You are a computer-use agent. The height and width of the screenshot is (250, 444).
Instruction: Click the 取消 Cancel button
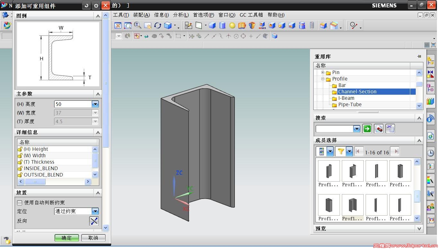[x=93, y=238]
